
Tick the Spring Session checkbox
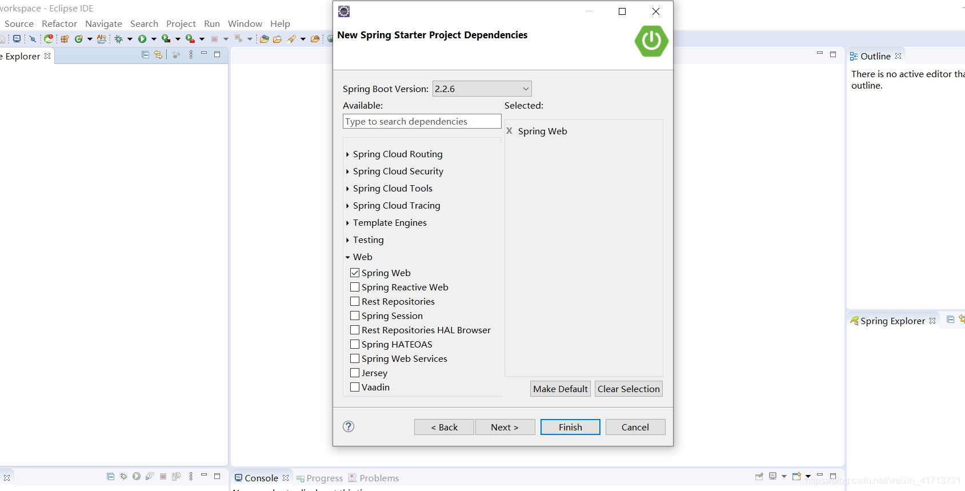tap(355, 316)
